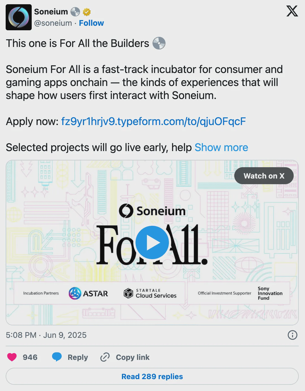
Task: Click the gold verified badge
Action: coord(87,12)
